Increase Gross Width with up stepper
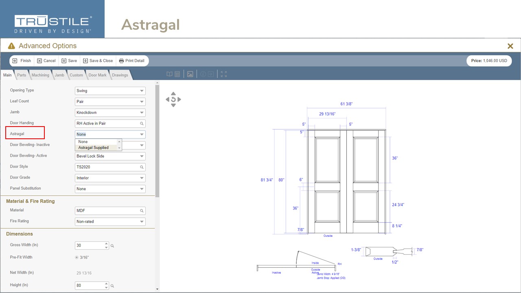 107,244
